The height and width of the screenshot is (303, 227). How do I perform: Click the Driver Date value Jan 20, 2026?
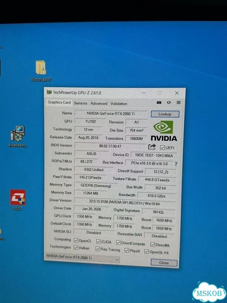click(91, 209)
